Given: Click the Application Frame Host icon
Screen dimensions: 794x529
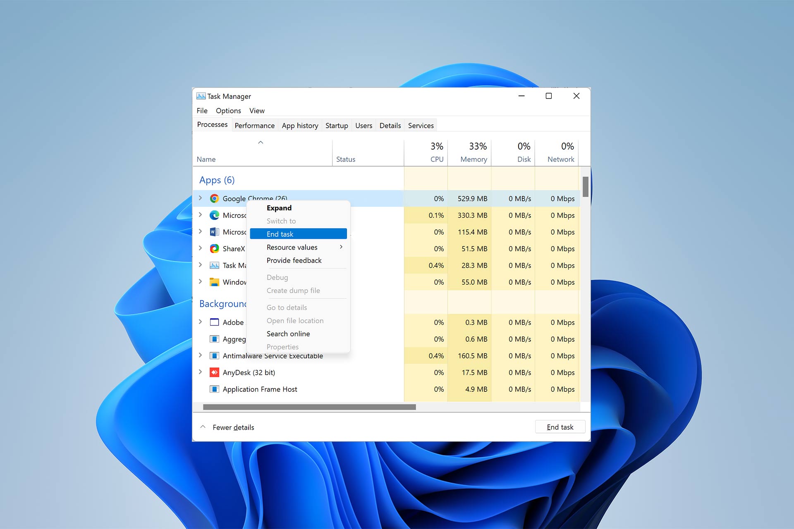Looking at the screenshot, I should (214, 389).
